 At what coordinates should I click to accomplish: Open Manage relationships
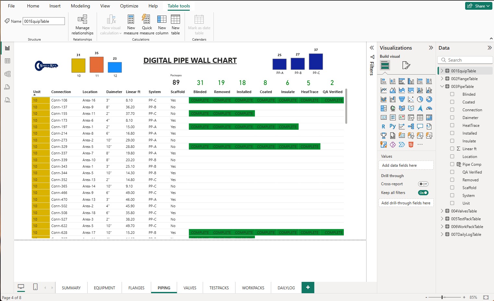(x=82, y=25)
